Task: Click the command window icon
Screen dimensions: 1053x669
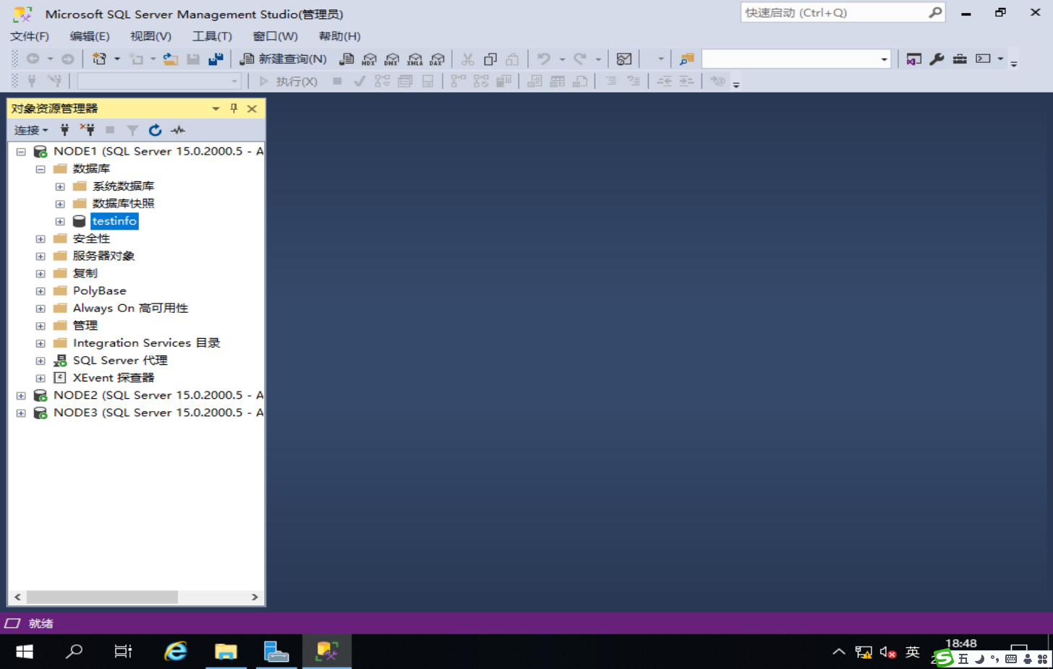Action: tap(983, 59)
